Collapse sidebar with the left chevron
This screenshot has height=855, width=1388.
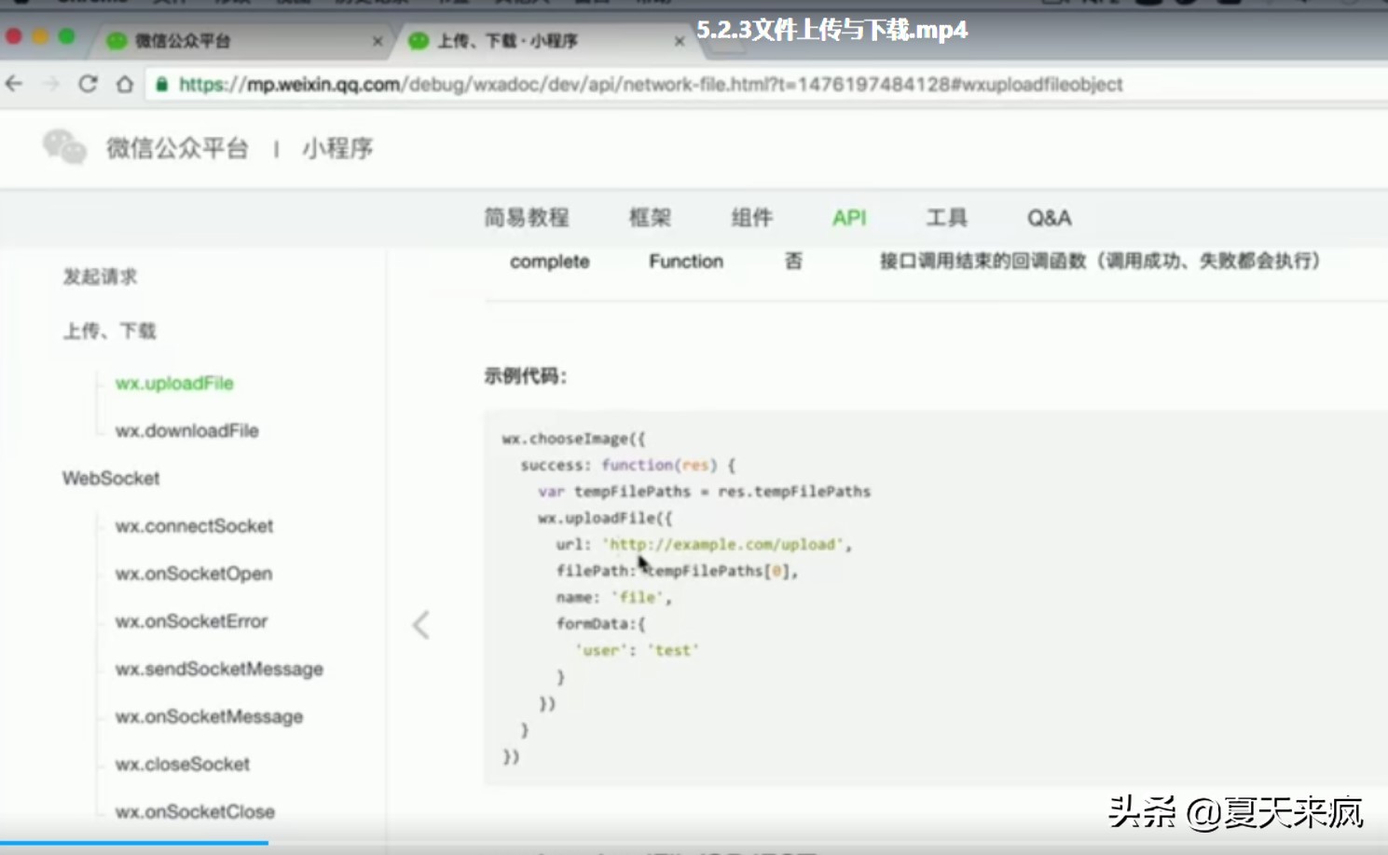421,625
